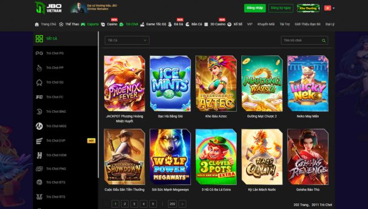Jump to page 3 in pagination

click(134, 204)
